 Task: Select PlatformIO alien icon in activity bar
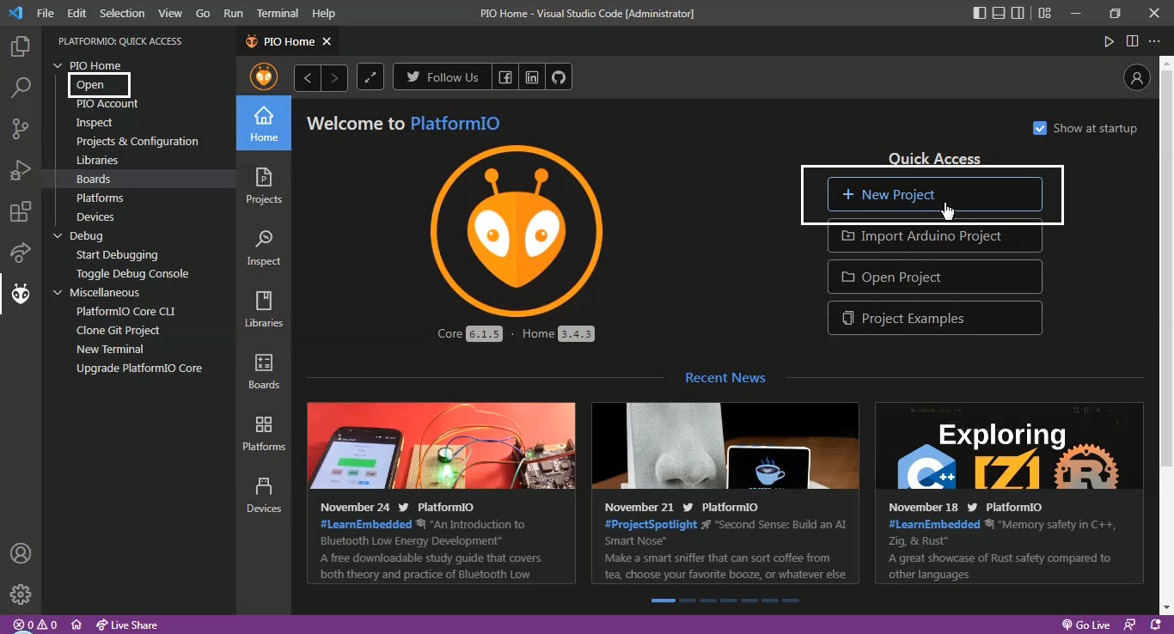pyautogui.click(x=21, y=294)
